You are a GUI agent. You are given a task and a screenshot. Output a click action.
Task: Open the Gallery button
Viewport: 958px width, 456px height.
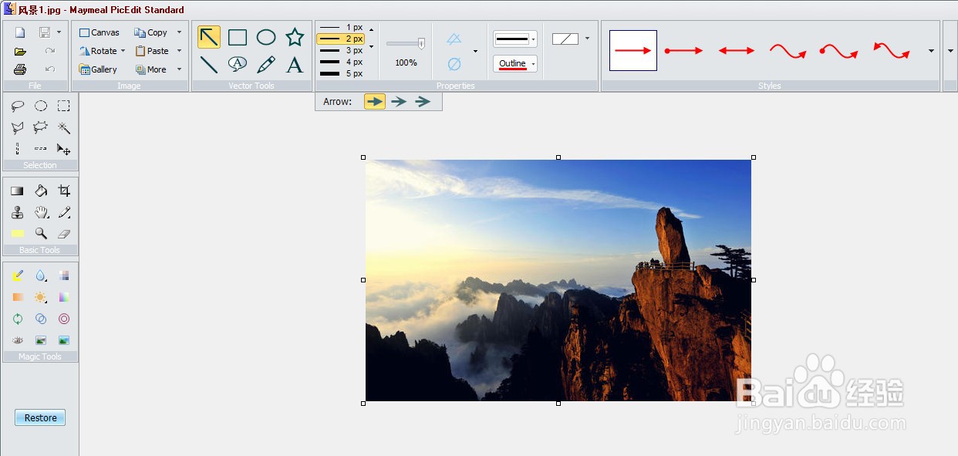98,69
